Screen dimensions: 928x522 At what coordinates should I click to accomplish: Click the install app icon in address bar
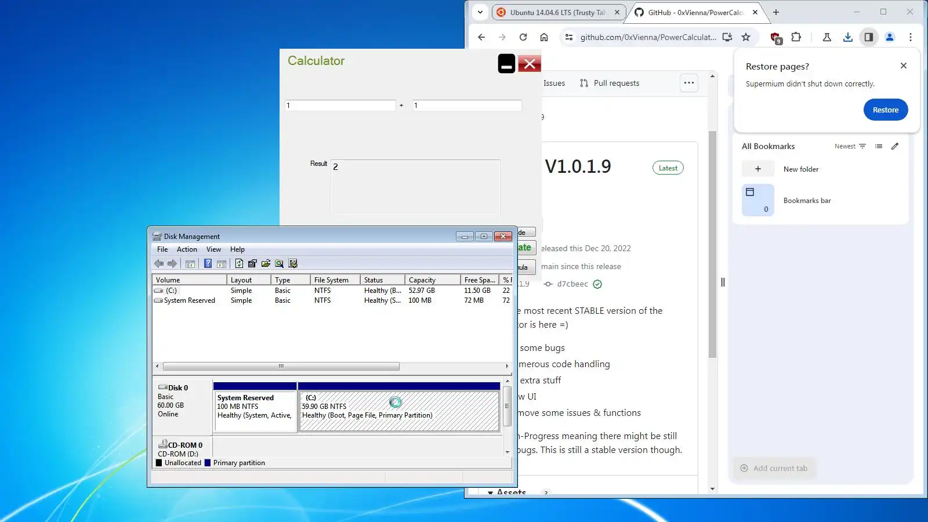727,37
